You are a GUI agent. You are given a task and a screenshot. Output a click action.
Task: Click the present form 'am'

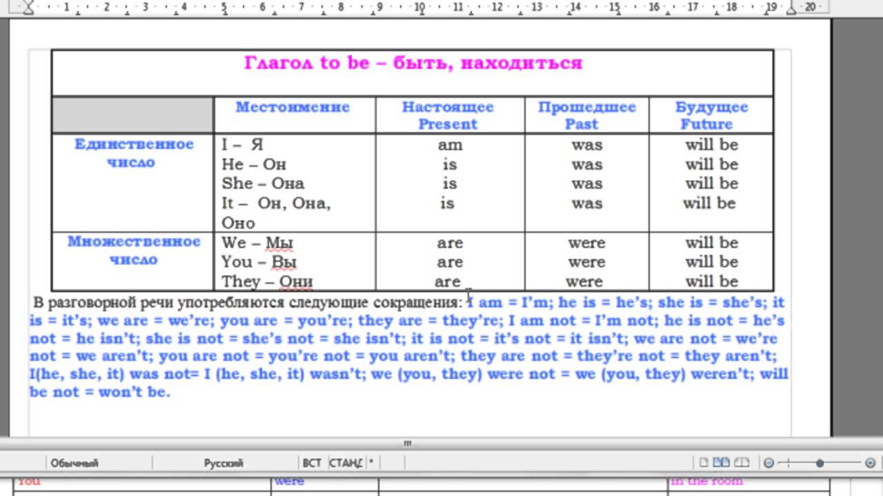[450, 145]
